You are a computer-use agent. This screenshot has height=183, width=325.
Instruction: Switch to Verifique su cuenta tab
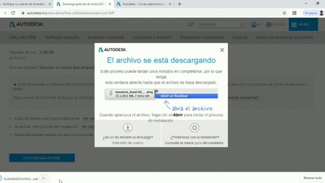click(24, 4)
